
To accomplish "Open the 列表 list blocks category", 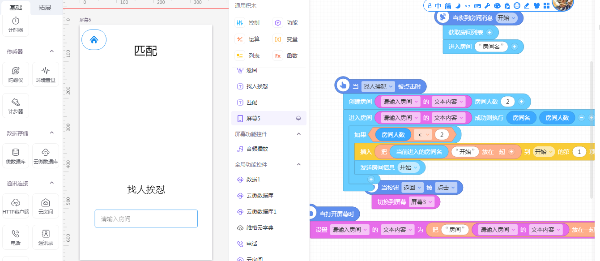I will tap(248, 56).
